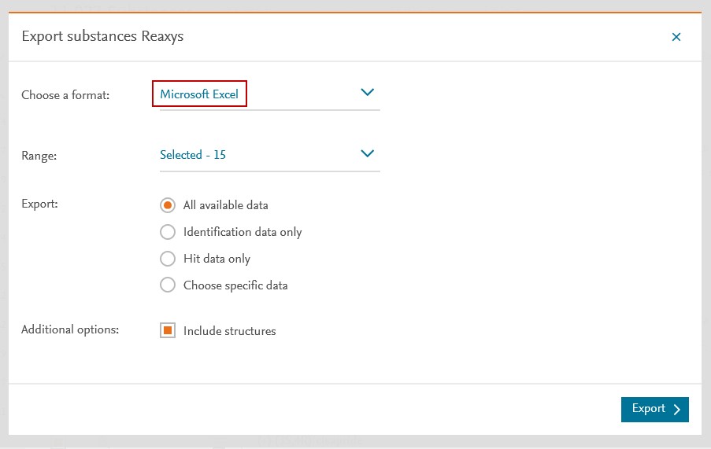Image resolution: width=711 pixels, height=449 pixels.
Task: Click the 'Choose a format:' field label
Action: (x=65, y=95)
